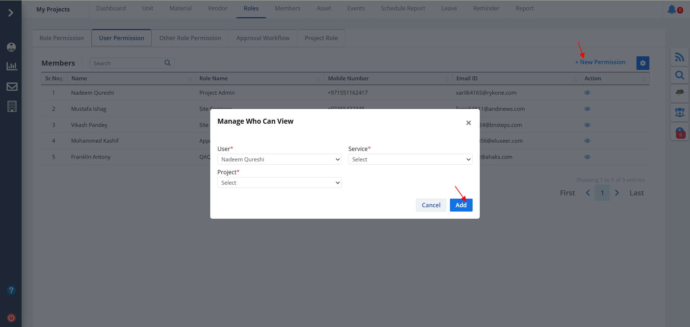The height and width of the screenshot is (327, 690).
Task: Open the help question mark icon
Action: point(11,290)
